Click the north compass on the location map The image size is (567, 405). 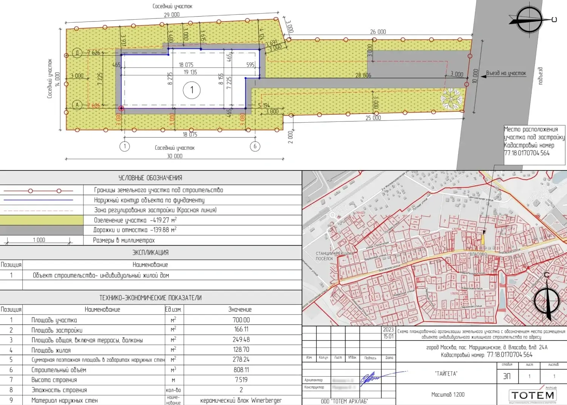coord(546,301)
